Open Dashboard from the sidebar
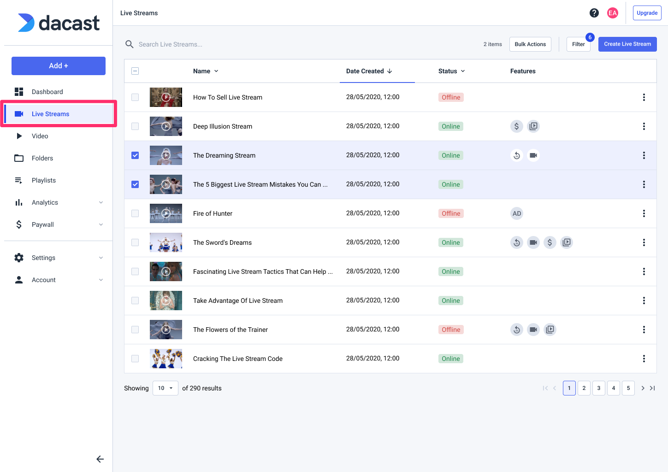 tap(47, 92)
